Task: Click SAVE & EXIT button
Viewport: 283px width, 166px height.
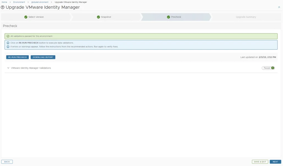Action: [x=260, y=162]
